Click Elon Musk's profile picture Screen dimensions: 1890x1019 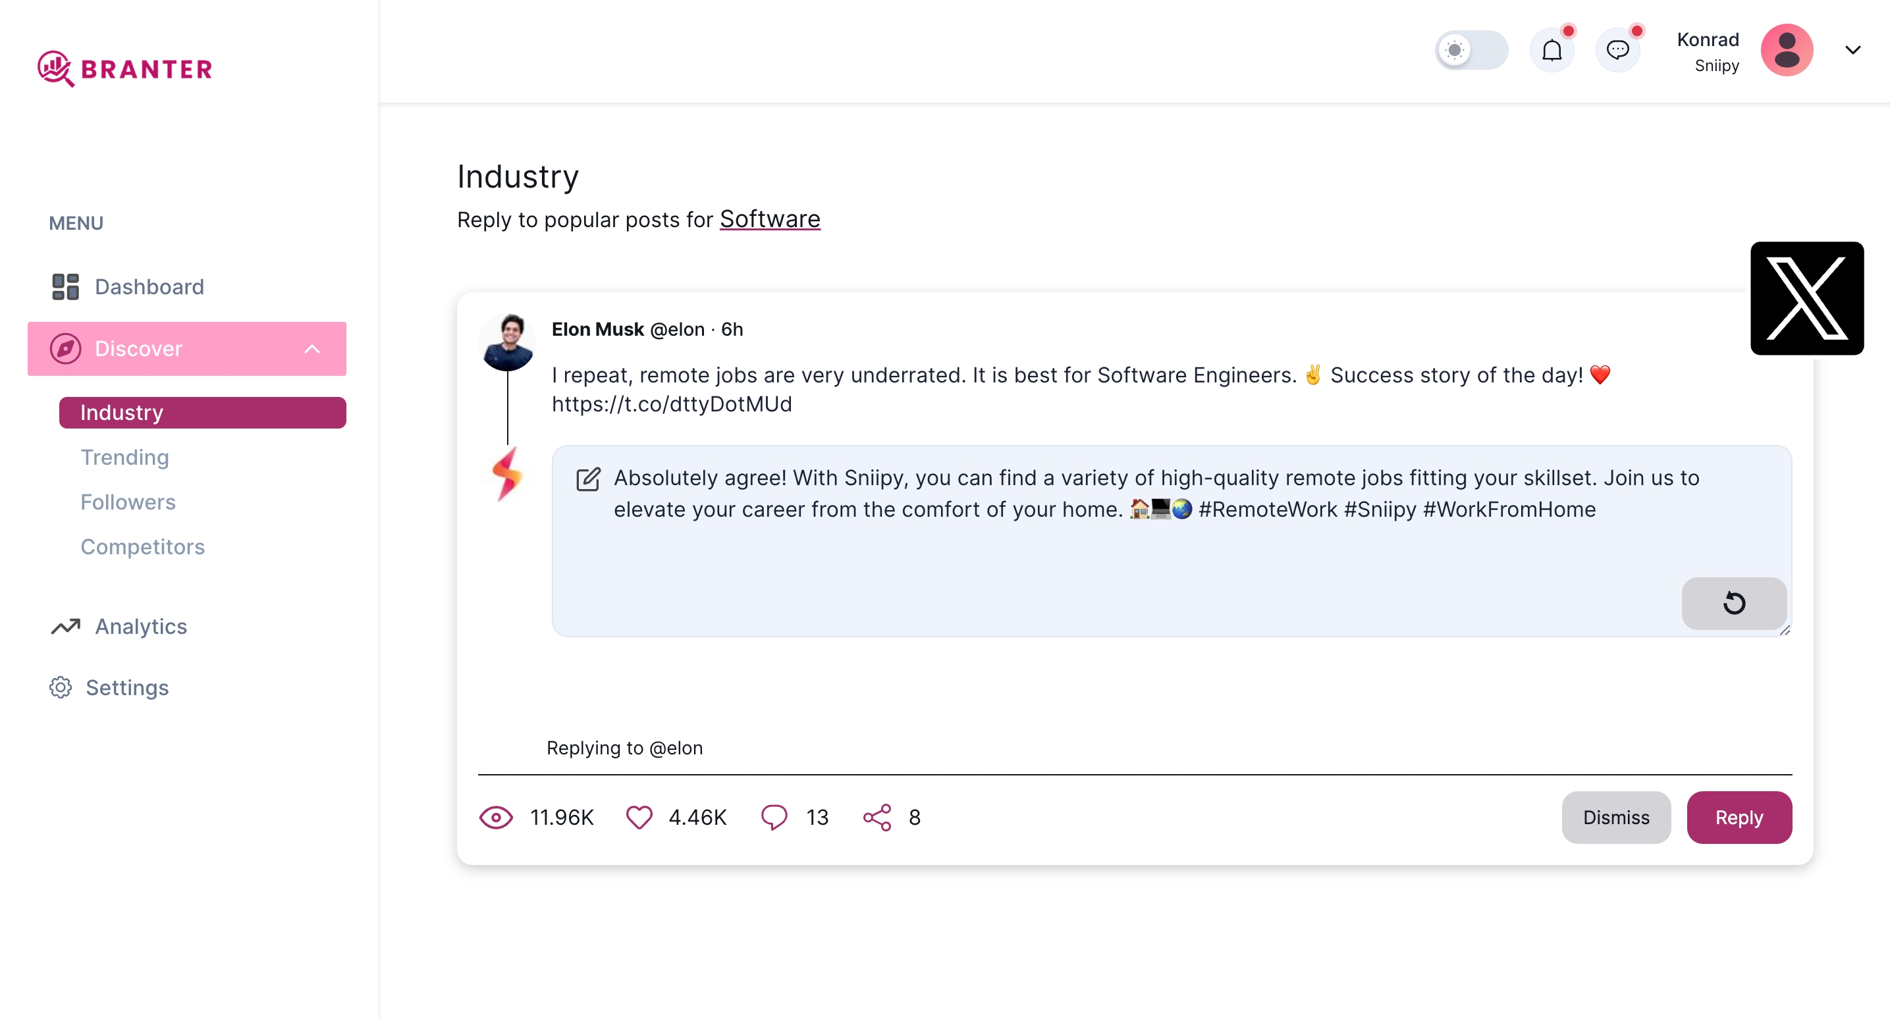(x=507, y=342)
